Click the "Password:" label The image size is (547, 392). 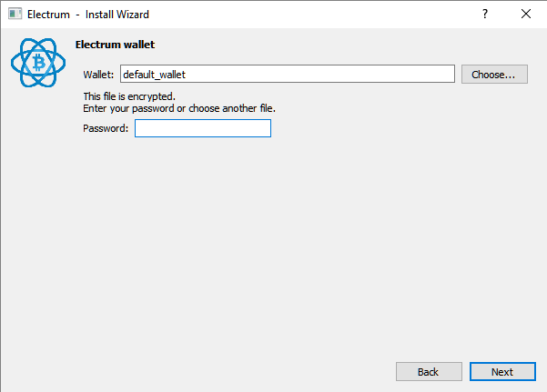[106, 128]
